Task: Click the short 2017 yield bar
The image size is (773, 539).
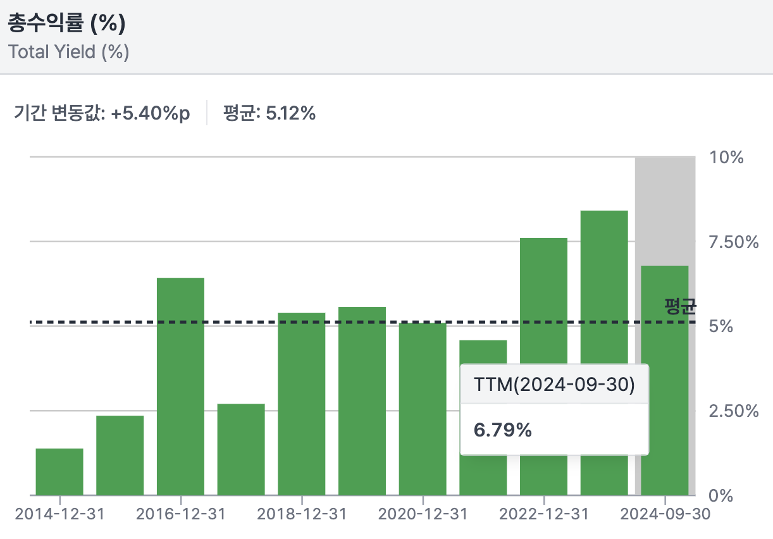Action: pyautogui.click(x=241, y=449)
